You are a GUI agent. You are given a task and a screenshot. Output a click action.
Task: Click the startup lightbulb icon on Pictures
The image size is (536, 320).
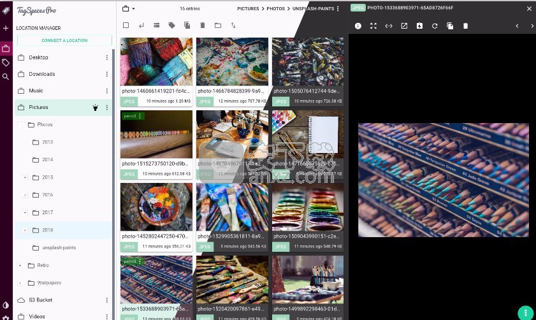click(96, 108)
